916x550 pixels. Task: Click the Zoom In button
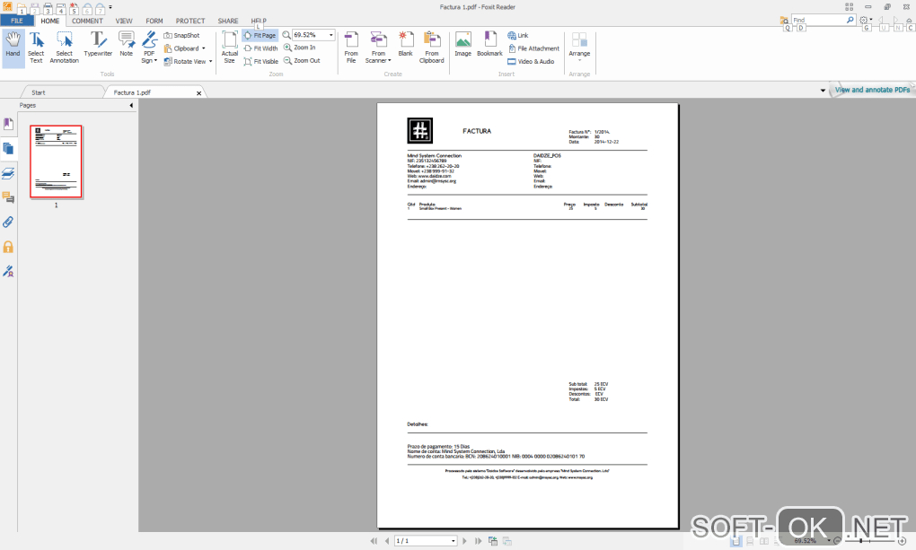pos(300,48)
